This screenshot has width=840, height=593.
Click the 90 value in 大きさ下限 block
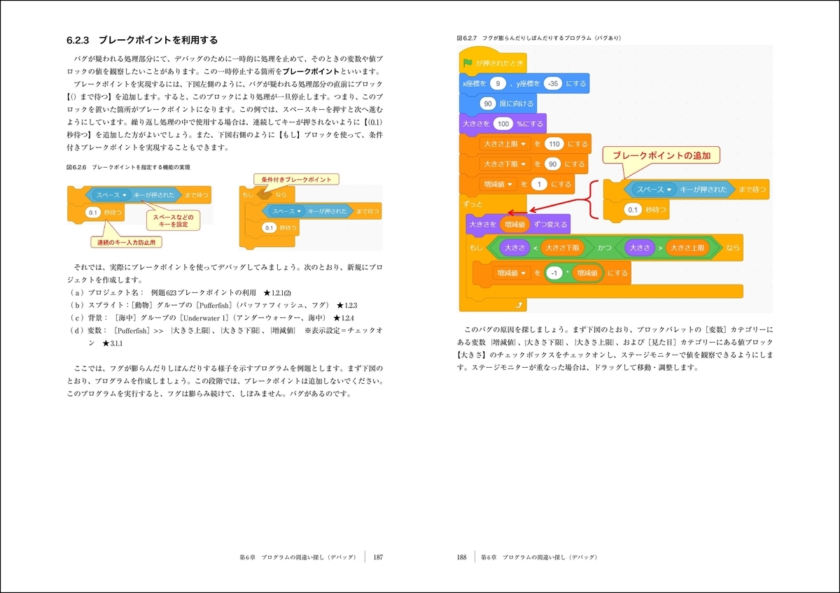click(554, 164)
